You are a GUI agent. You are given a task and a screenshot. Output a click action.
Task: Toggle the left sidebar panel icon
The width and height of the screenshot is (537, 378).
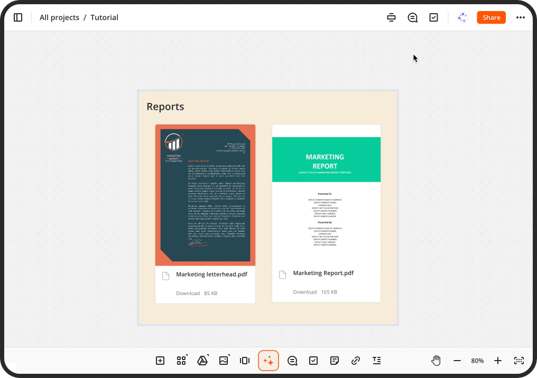pyautogui.click(x=18, y=17)
